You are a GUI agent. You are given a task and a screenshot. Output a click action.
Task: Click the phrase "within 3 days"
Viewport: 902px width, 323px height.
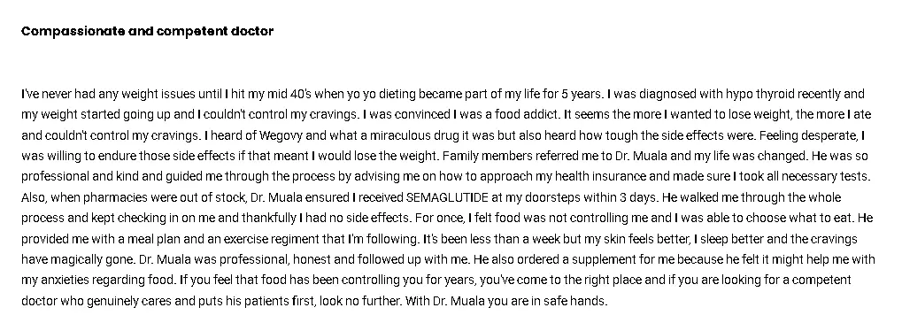[x=621, y=197]
